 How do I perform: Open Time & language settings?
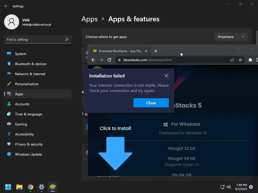click(x=38, y=114)
